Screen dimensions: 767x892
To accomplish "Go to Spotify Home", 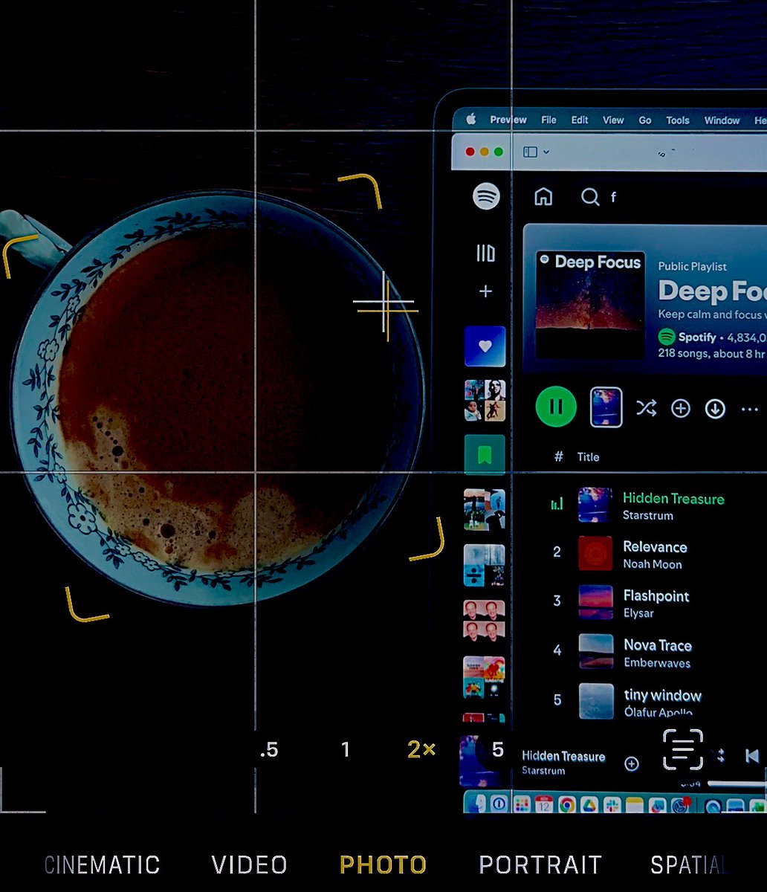I will [544, 197].
